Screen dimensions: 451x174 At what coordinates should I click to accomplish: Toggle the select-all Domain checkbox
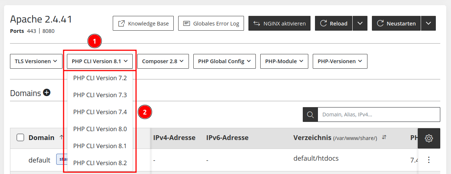coord(21,137)
